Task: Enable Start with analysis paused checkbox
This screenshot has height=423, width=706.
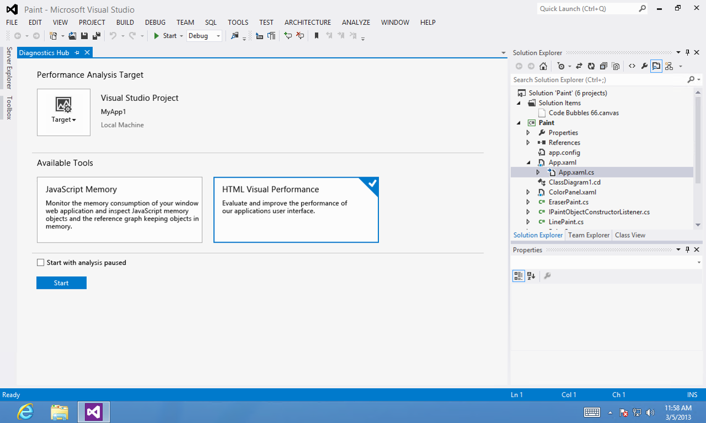Action: 40,263
